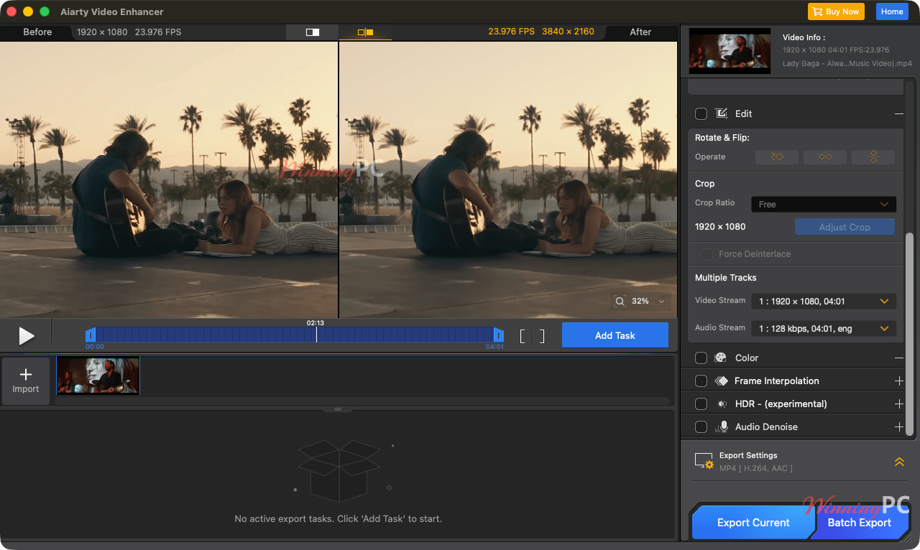Click the Edit section crop-pencil icon
Screen dimensions: 920x550
point(722,113)
